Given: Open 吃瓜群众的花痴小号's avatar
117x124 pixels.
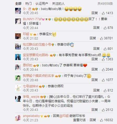Looking at the screenshot, I should coord(18,47).
